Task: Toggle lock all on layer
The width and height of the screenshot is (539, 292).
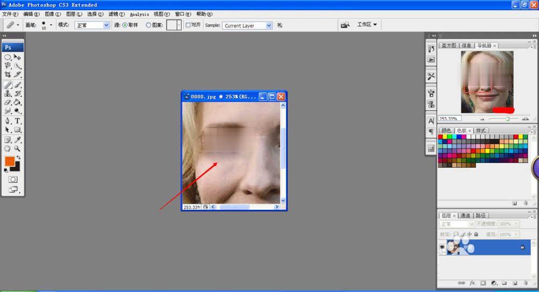Action: tap(476, 234)
